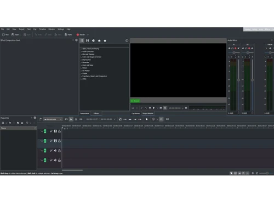The height and width of the screenshot is (205, 274).
Task: Show main effects list icon in Effects panel
Action: coord(82,40)
